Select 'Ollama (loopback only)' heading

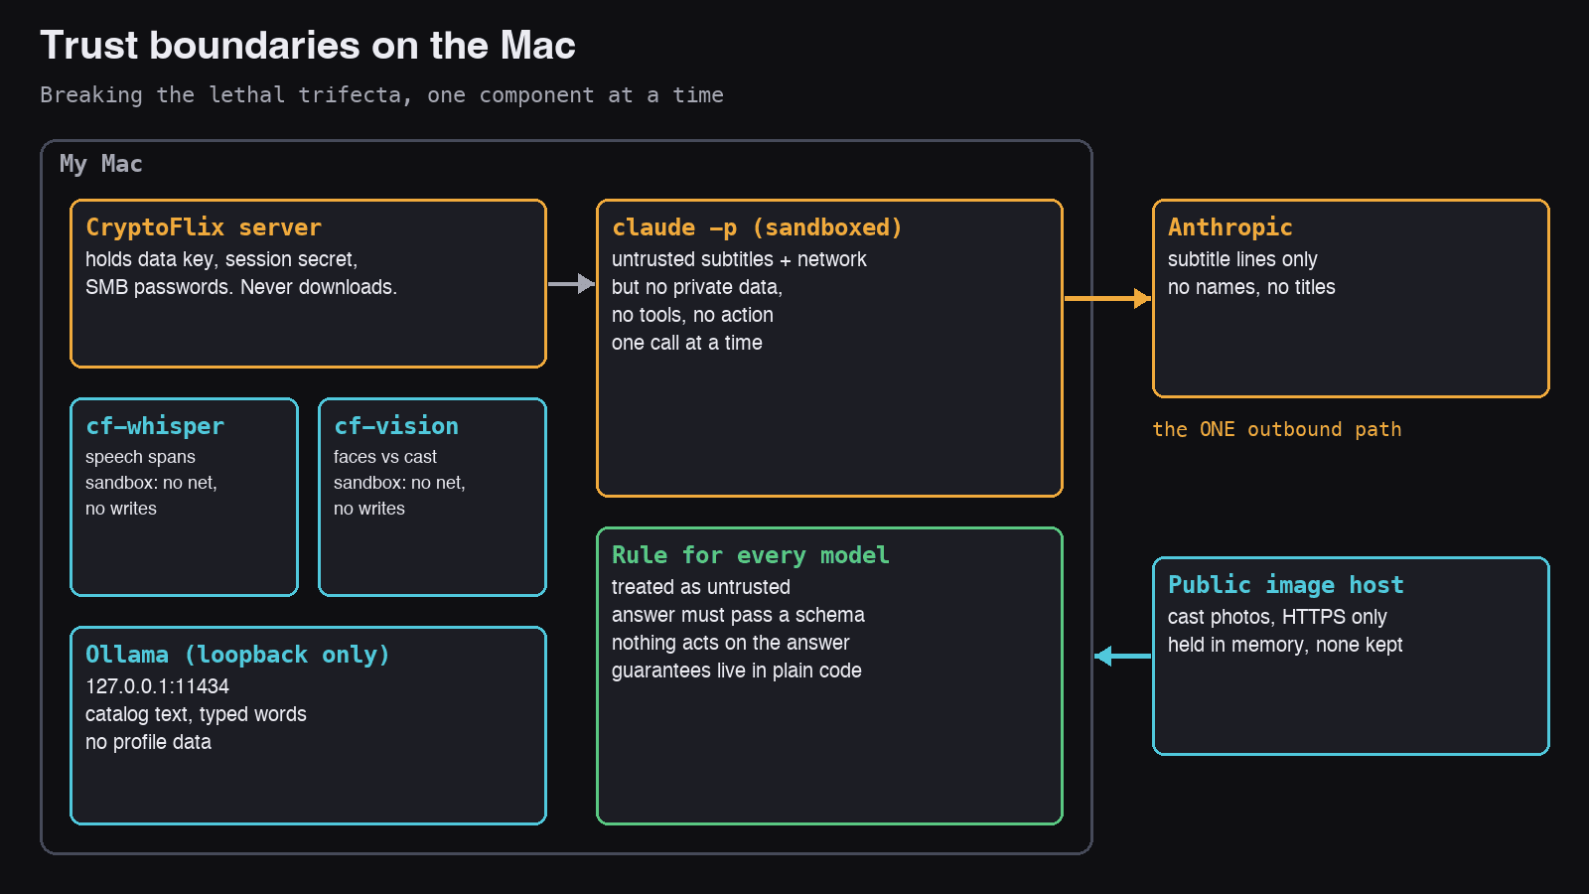pyautogui.click(x=237, y=655)
